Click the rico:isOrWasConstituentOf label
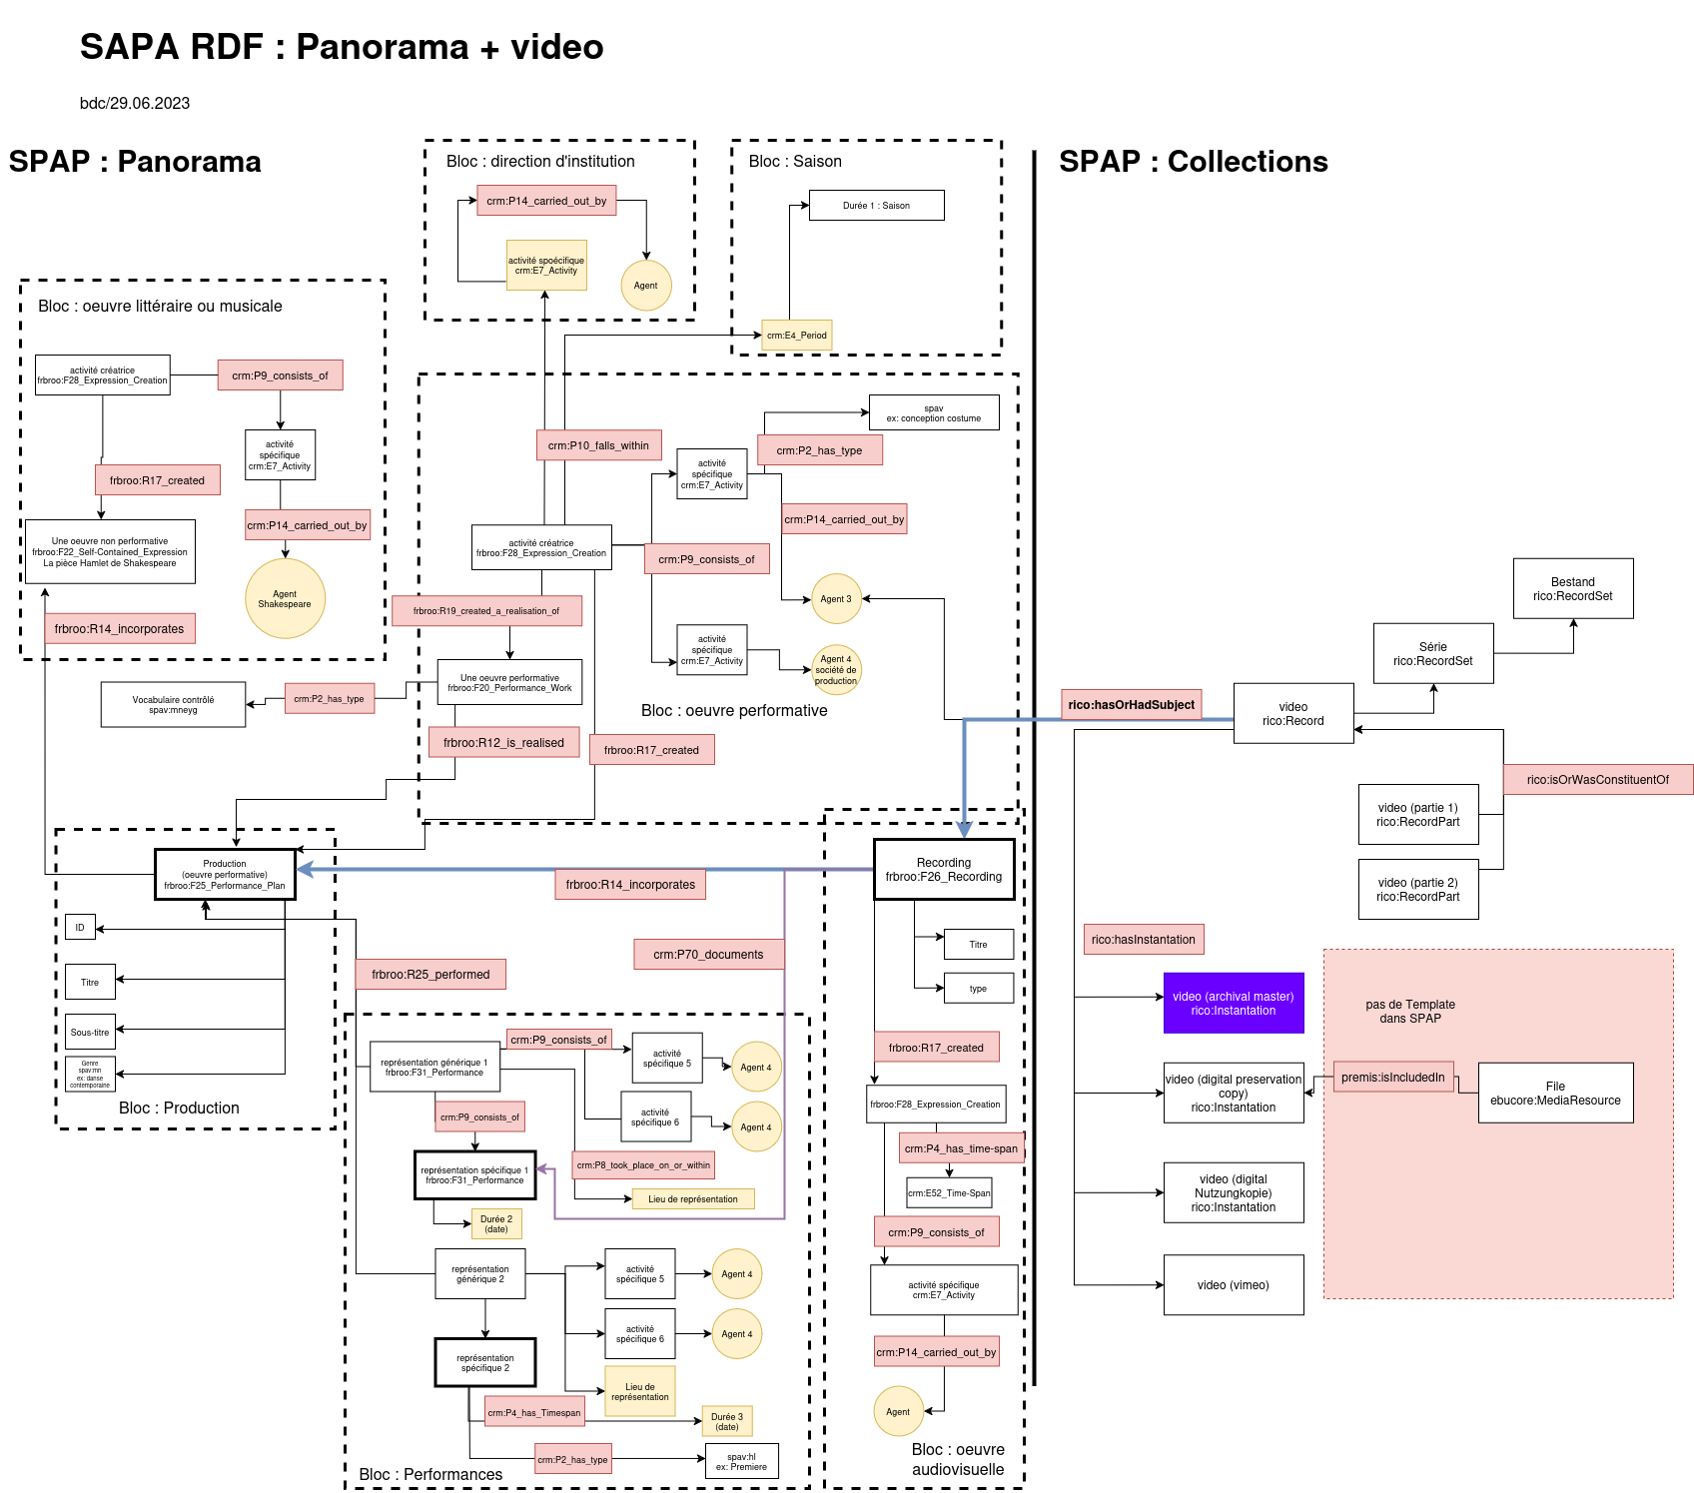This screenshot has width=1694, height=1493. (1598, 779)
